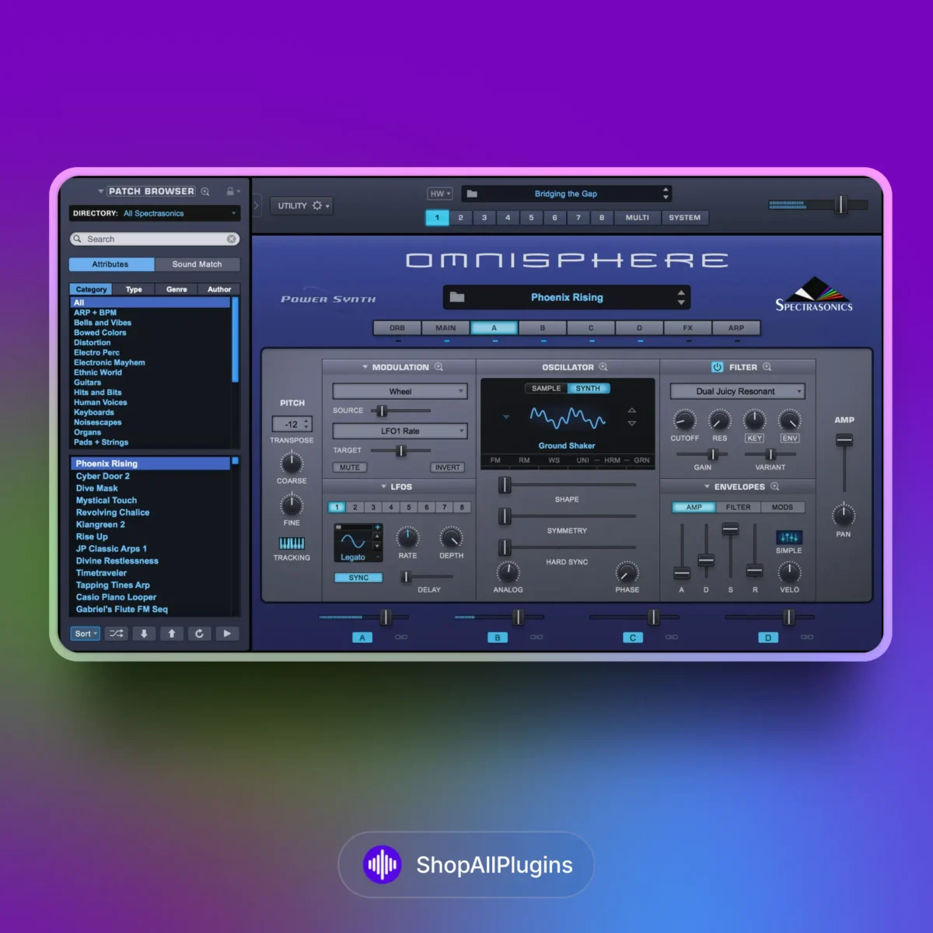Enable layer B button
Screen dimensions: 933x933
click(498, 638)
